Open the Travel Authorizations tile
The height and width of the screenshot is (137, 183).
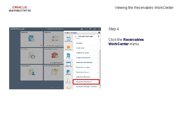(x=54, y=56)
